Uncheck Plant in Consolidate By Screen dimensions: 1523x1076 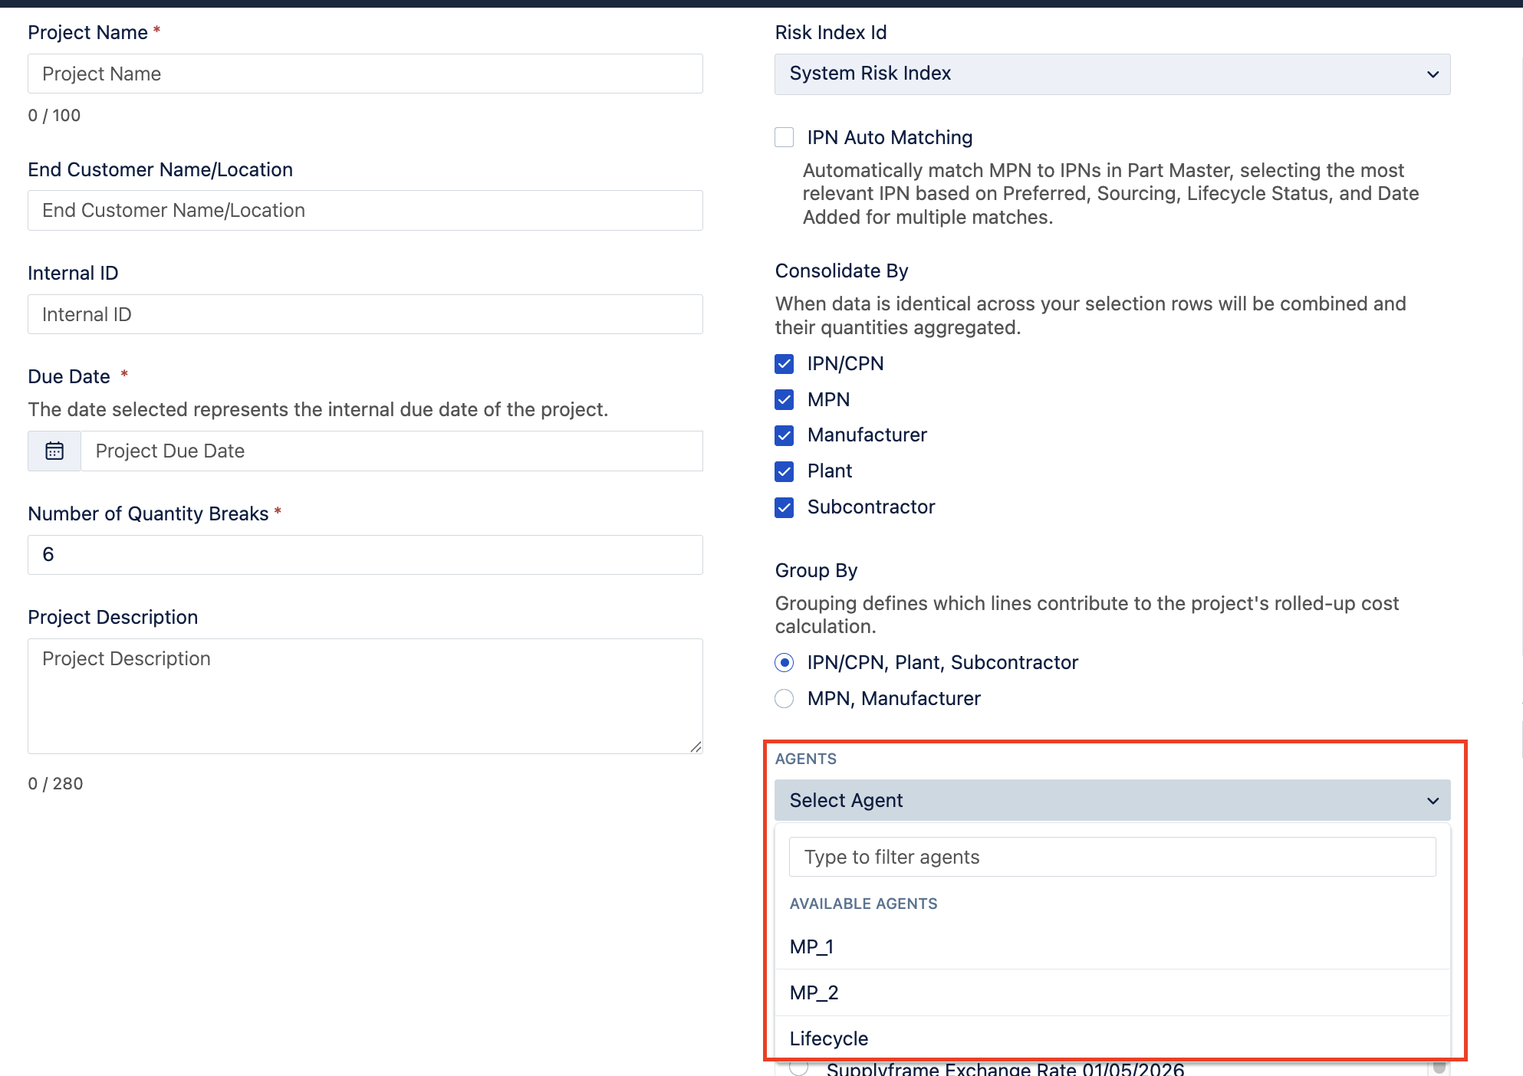click(784, 471)
